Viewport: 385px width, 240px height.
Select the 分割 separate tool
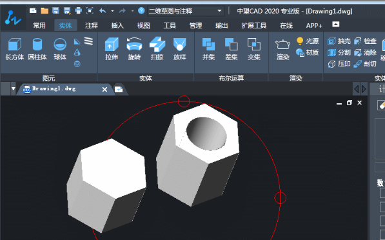tap(339, 52)
